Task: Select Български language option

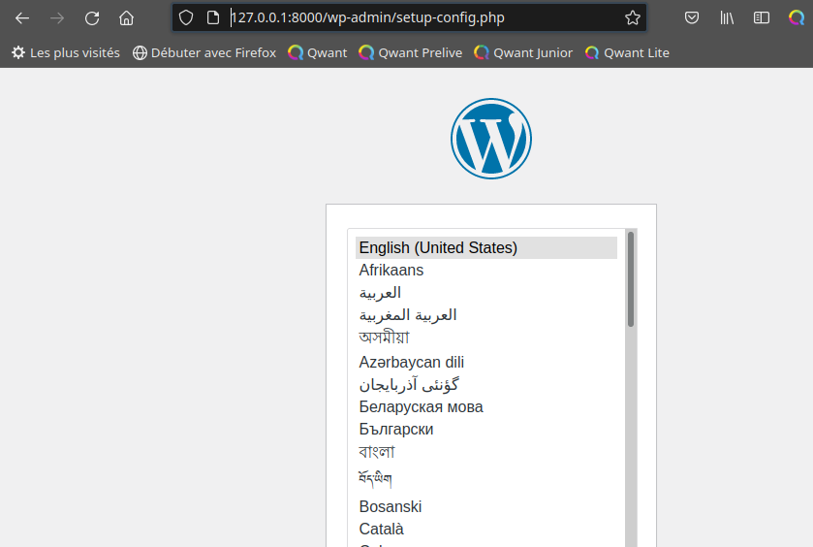Action: [486, 430]
